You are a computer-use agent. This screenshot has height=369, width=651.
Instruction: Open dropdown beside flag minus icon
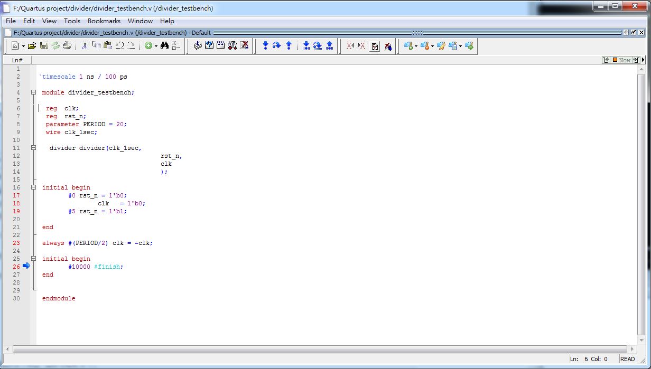(432, 46)
